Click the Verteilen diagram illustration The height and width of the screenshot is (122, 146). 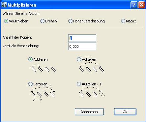(43, 94)
